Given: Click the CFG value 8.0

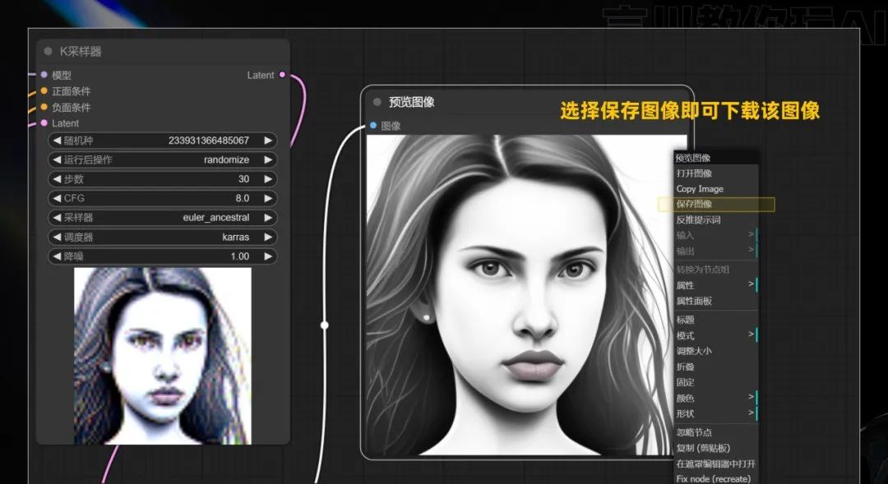Looking at the screenshot, I should tap(243, 198).
